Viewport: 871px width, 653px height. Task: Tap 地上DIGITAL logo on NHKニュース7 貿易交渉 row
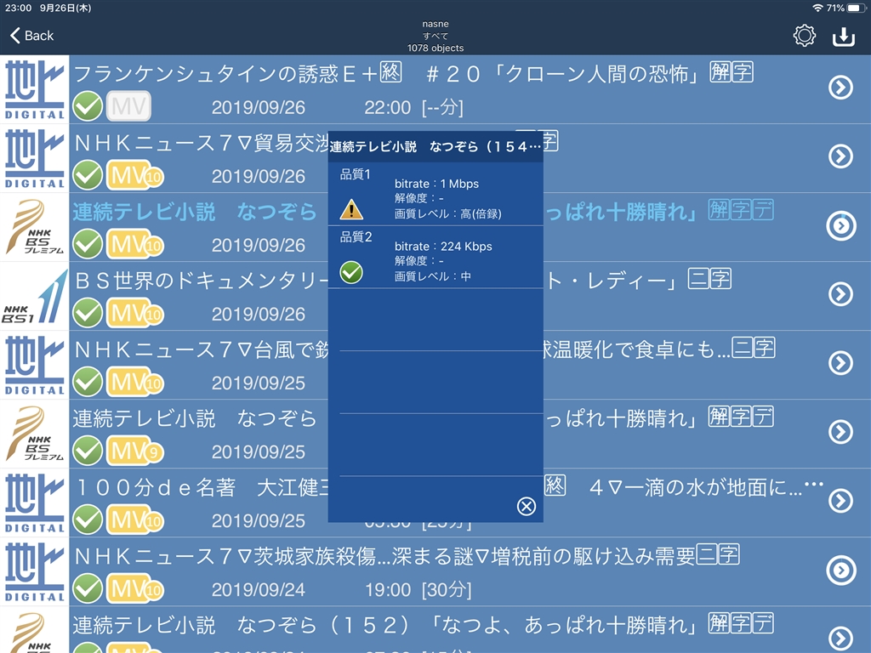click(x=34, y=158)
